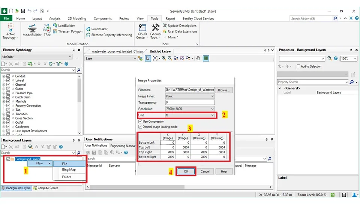Launch the TRex terrain extractor
The height and width of the screenshot is (205, 360).
[47, 30]
